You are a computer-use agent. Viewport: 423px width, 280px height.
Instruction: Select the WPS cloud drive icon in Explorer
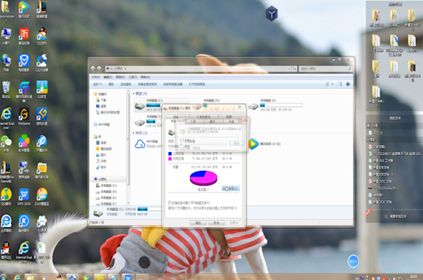140,144
